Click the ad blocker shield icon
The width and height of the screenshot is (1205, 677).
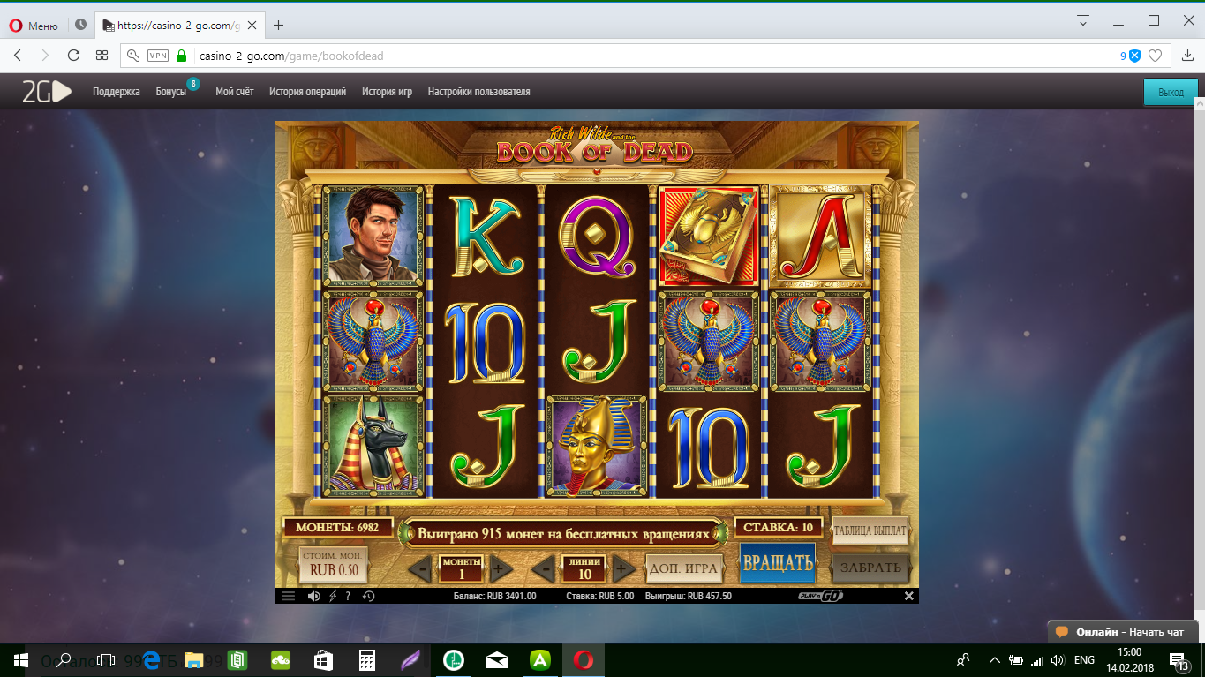click(1135, 56)
